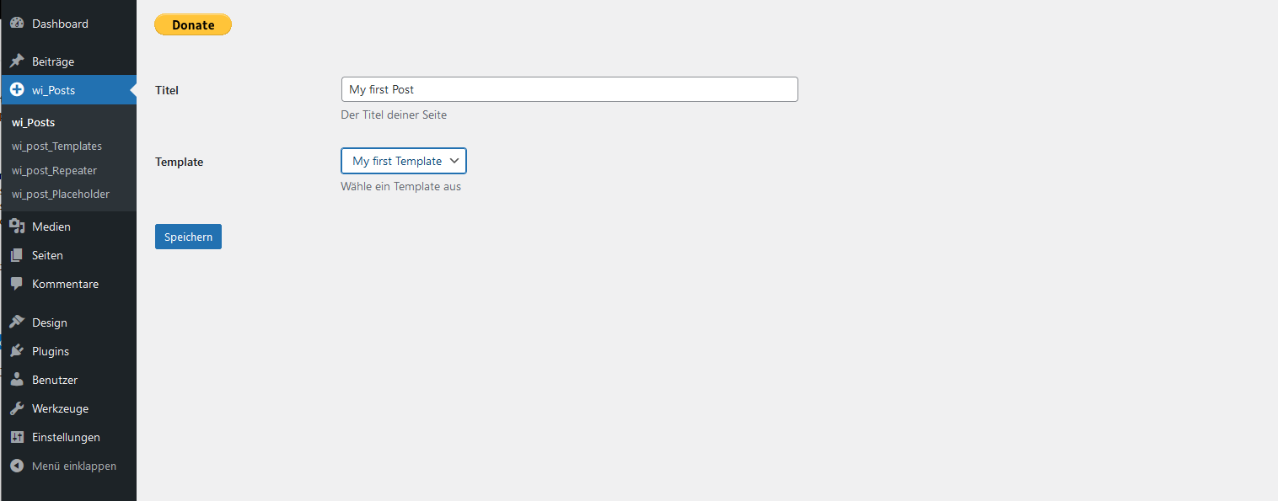Open the wi_post_Repeater submenu item
This screenshot has width=1278, height=501.
point(54,170)
